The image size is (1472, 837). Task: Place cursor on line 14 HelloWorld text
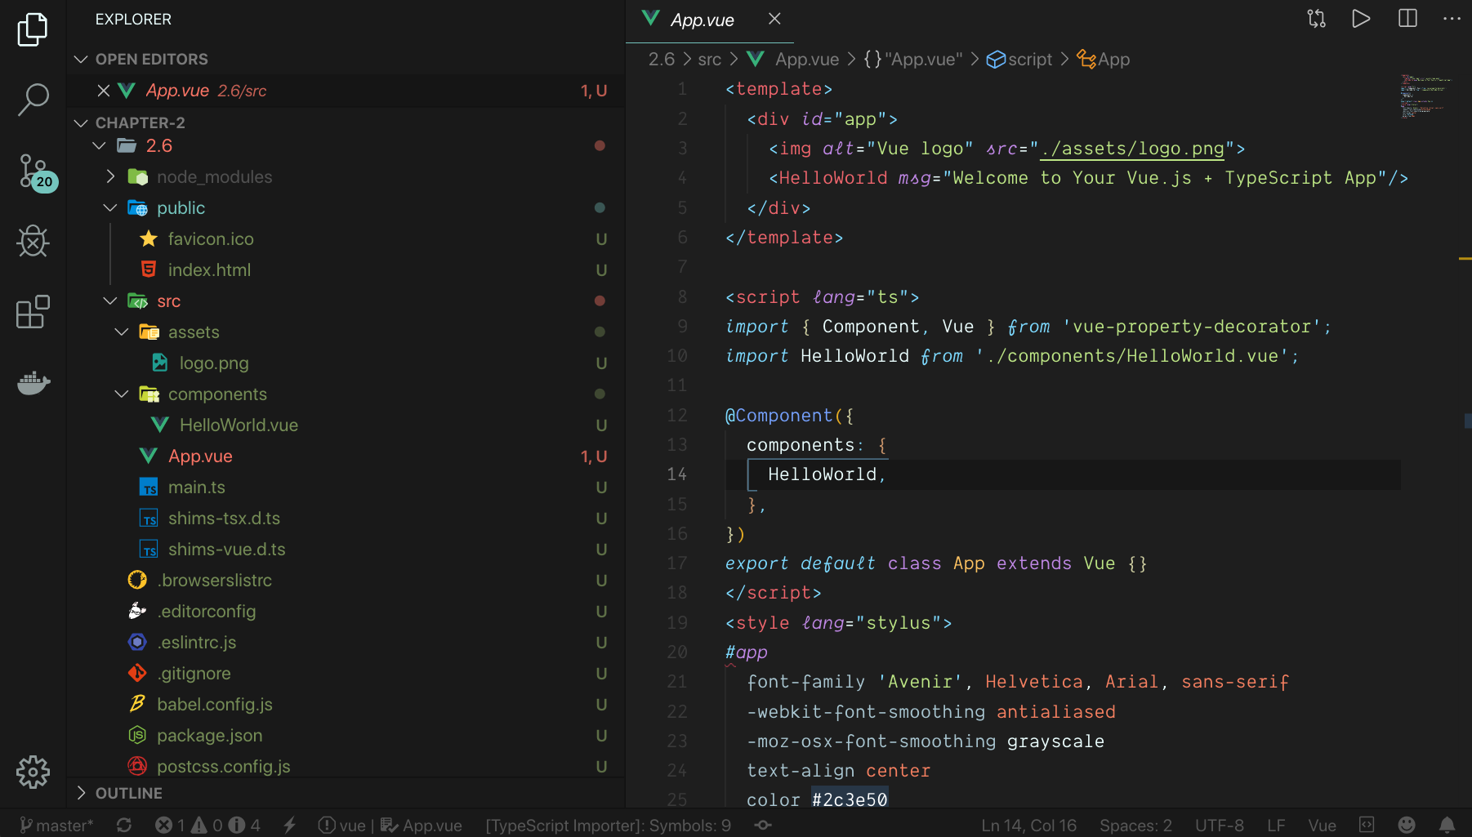822,474
